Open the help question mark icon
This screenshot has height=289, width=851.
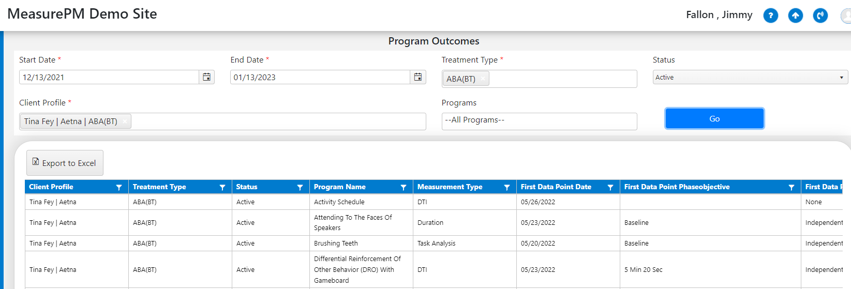tap(770, 16)
